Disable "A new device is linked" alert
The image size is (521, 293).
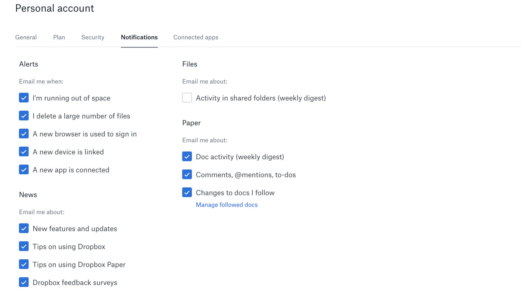24,152
